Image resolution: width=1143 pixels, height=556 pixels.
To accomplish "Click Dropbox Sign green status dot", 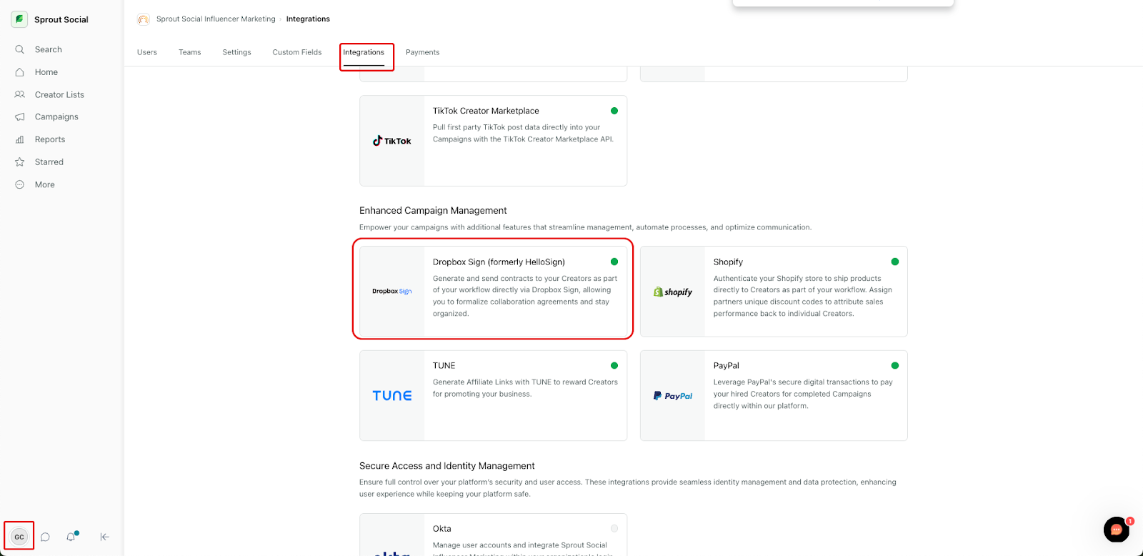I will tap(614, 262).
